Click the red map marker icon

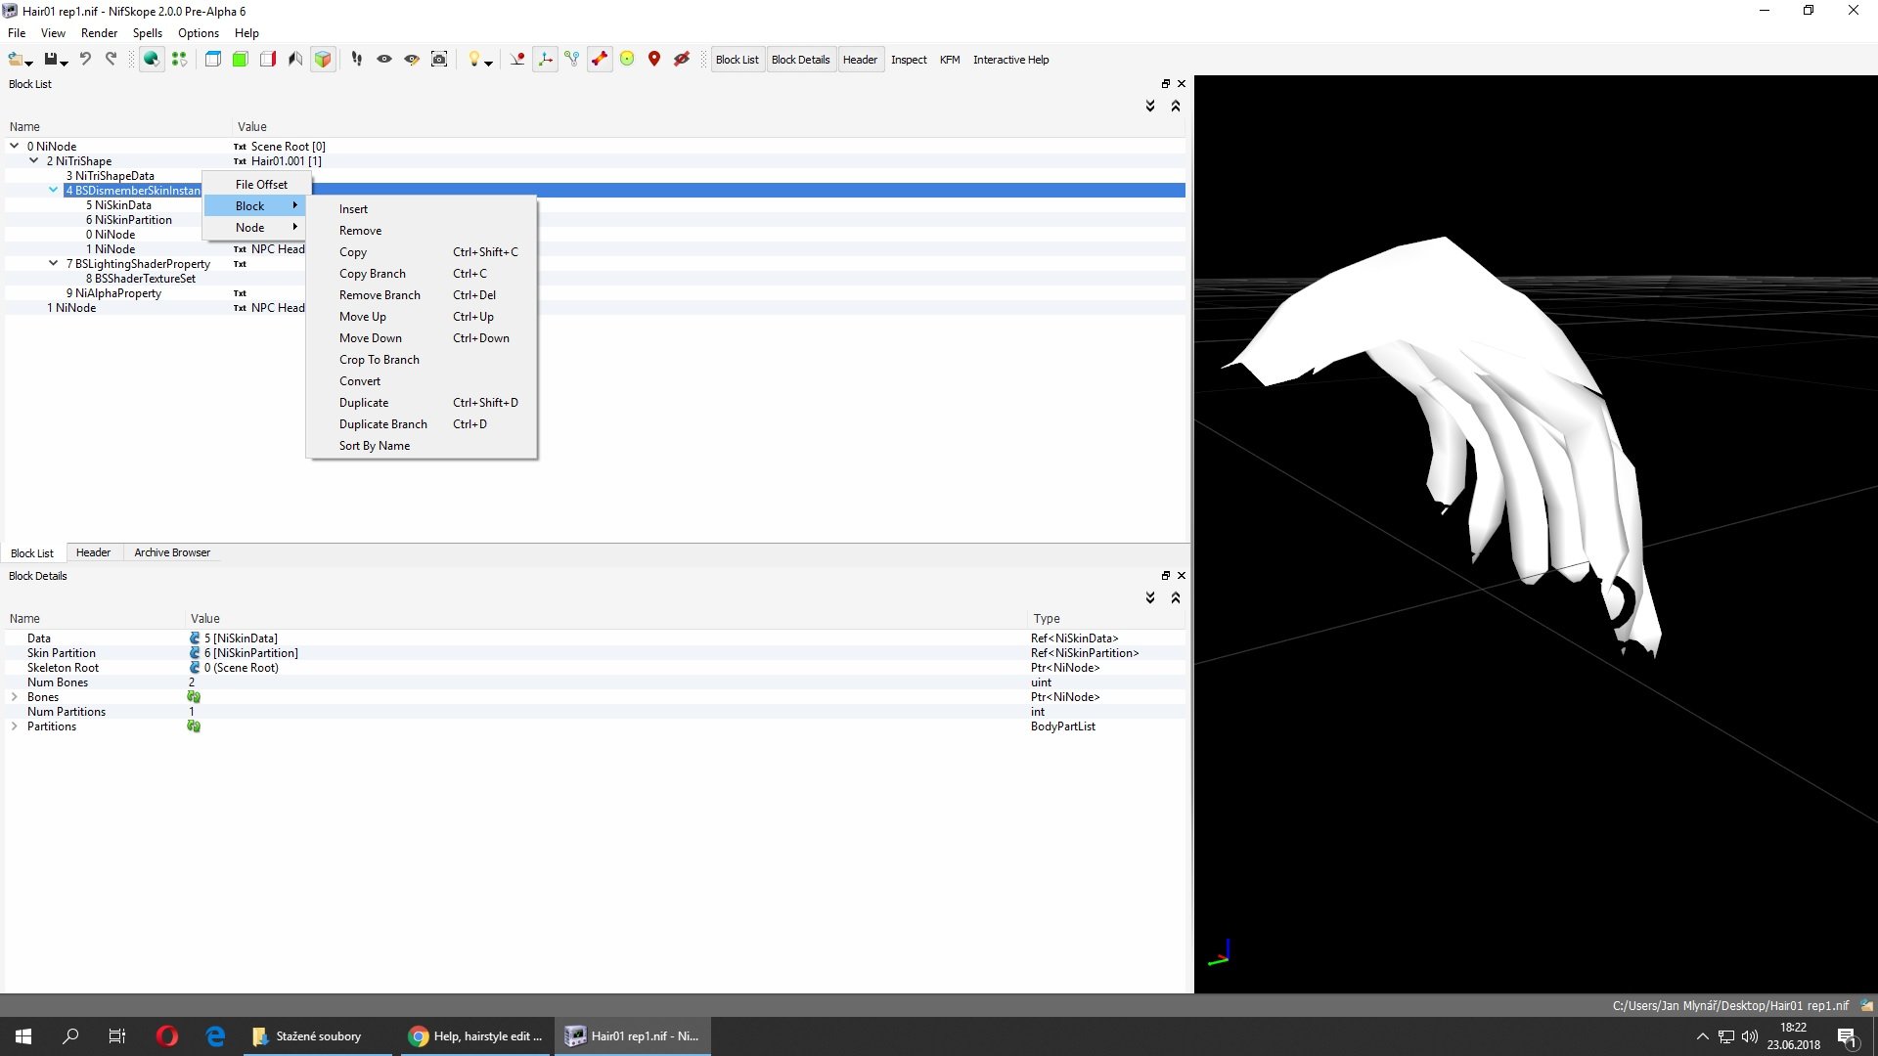pos(654,60)
